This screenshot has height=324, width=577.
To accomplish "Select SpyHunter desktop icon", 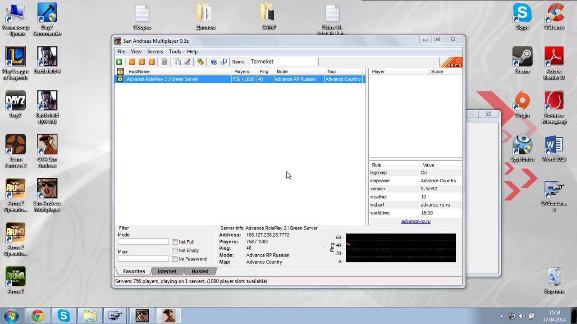I will click(x=522, y=148).
